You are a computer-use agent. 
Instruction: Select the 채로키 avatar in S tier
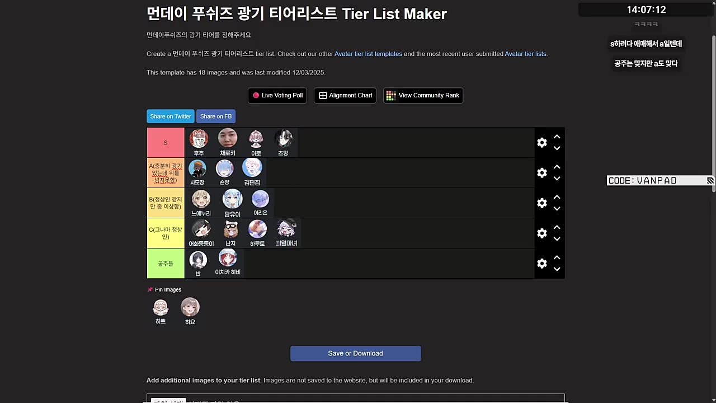point(228,143)
